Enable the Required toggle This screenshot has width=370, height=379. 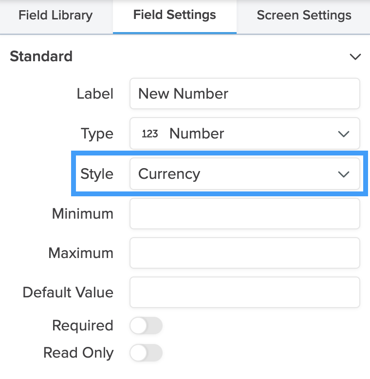coord(146,326)
